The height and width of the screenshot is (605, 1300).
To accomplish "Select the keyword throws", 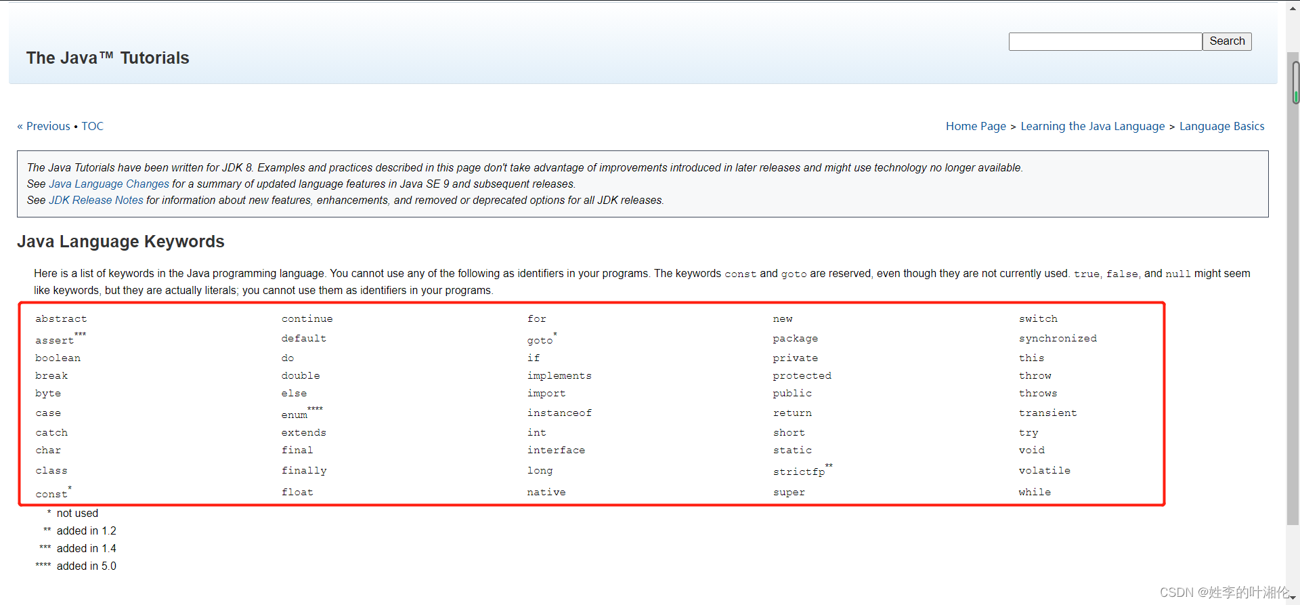I will (1038, 393).
